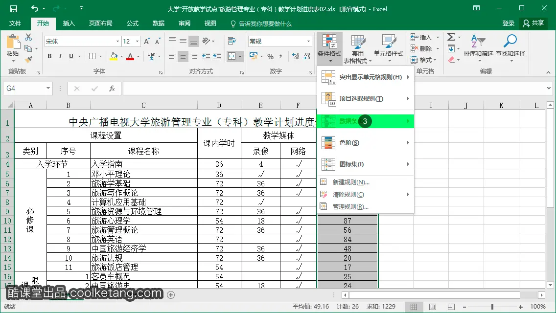
Task: Click Increase Decimal icon
Action: click(x=296, y=56)
